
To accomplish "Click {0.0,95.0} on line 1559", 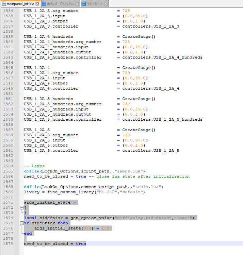I will tap(135, 140).
